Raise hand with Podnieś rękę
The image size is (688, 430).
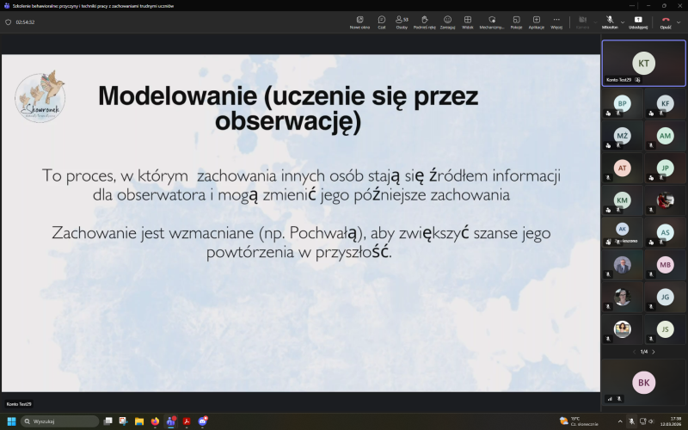[x=424, y=21]
